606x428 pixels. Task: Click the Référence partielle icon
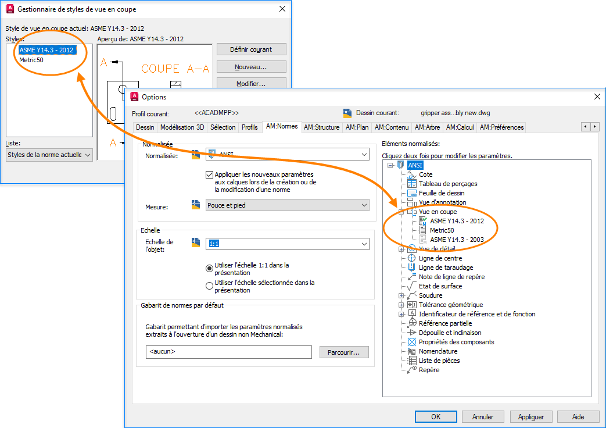(412, 323)
